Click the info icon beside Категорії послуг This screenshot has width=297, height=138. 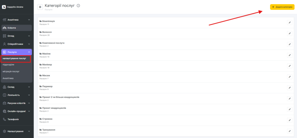coord(78,6)
